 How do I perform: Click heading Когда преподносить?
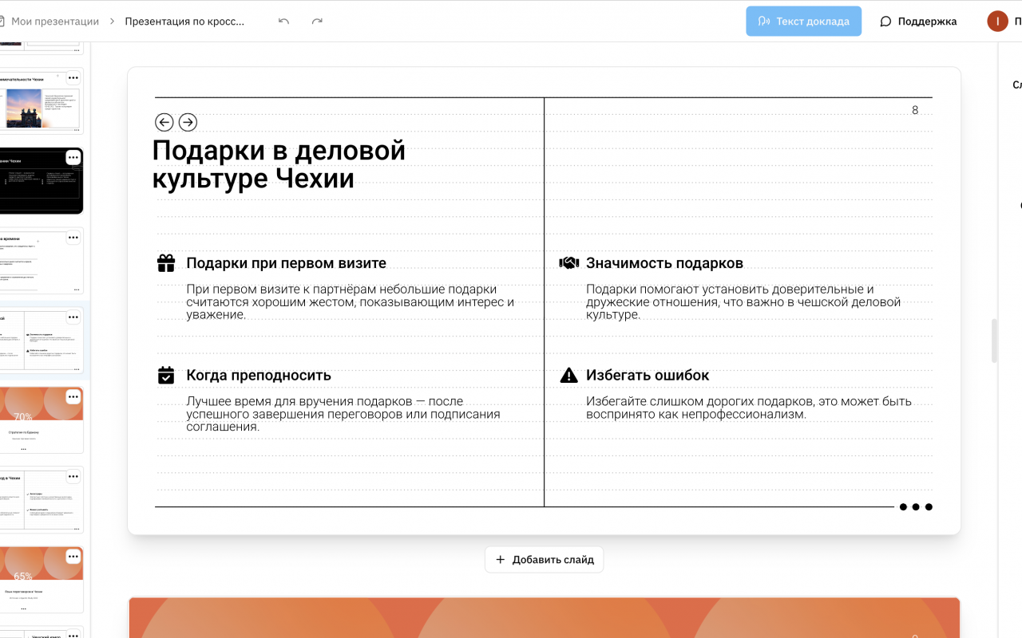click(259, 375)
